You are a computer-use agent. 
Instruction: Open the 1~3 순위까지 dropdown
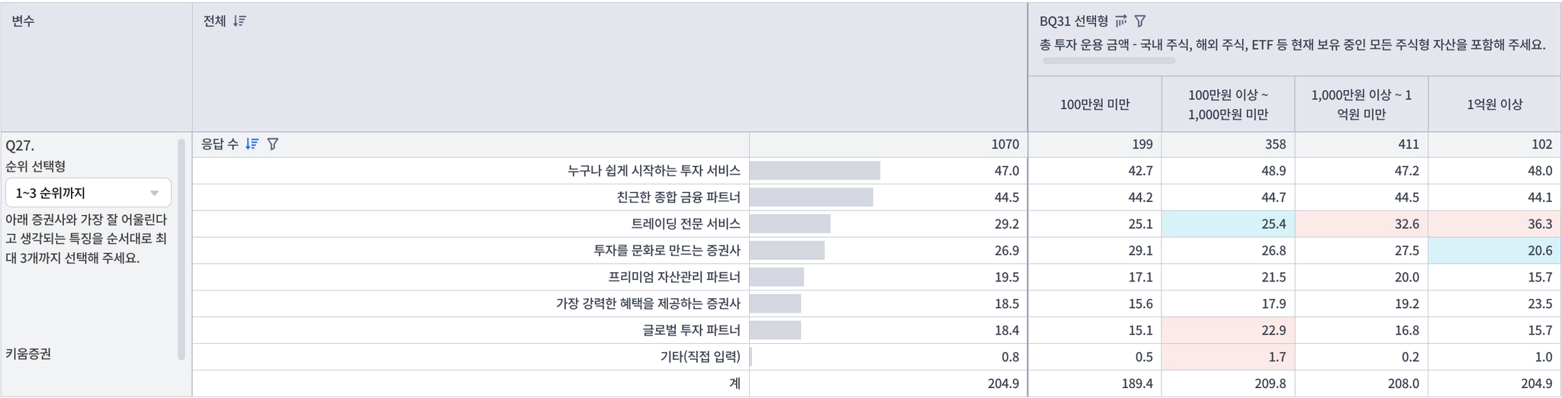pyautogui.click(x=88, y=193)
